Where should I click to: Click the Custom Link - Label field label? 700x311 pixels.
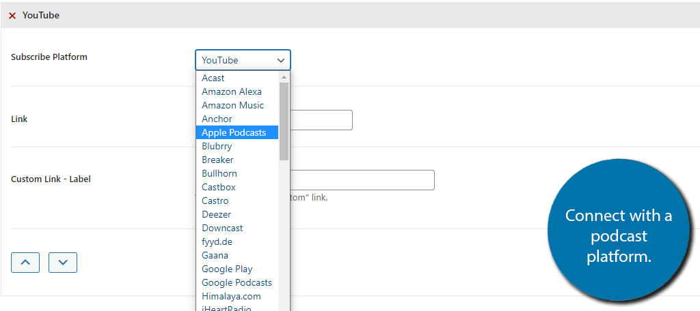[x=51, y=179]
